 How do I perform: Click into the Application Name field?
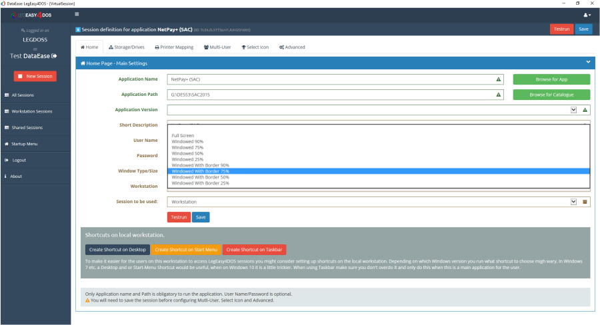pyautogui.click(x=335, y=79)
